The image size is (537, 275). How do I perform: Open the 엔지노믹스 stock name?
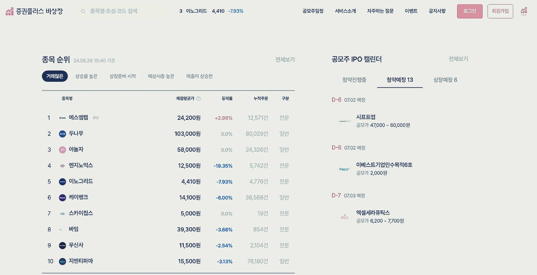point(81,166)
